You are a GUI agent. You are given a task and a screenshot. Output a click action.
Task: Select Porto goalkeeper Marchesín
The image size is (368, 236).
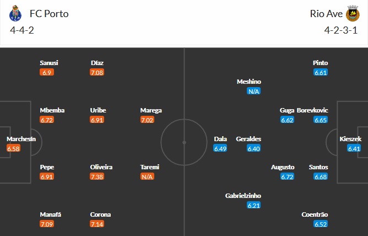pyautogui.click(x=21, y=139)
